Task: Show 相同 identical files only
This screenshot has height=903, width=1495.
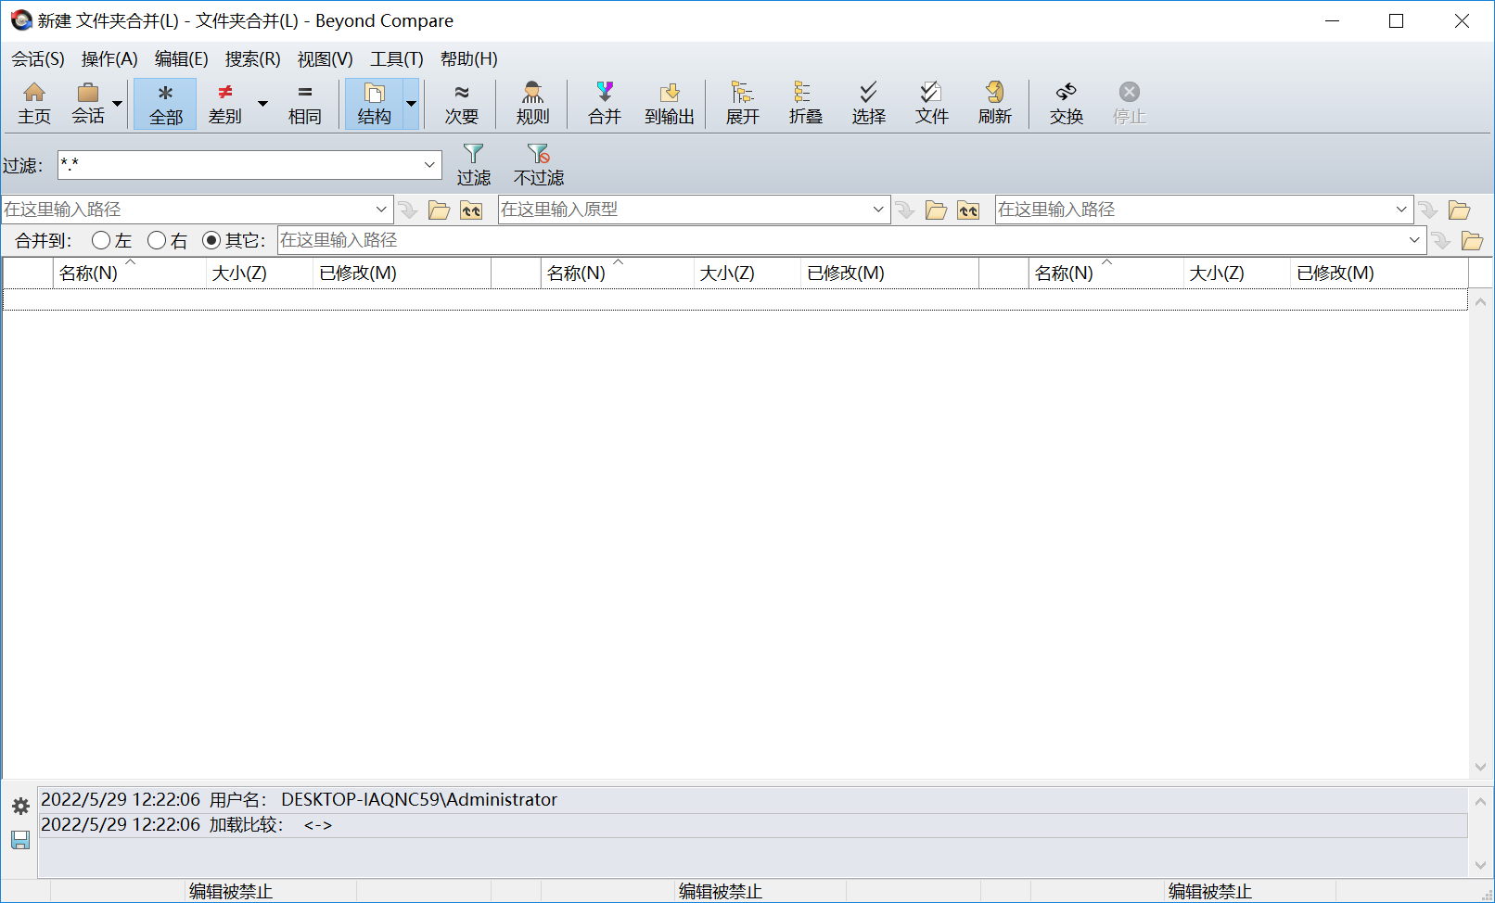Action: [304, 103]
